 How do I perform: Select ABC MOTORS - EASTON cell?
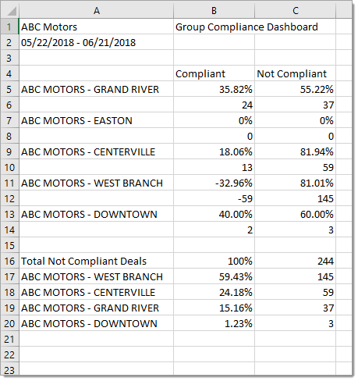[96, 120]
